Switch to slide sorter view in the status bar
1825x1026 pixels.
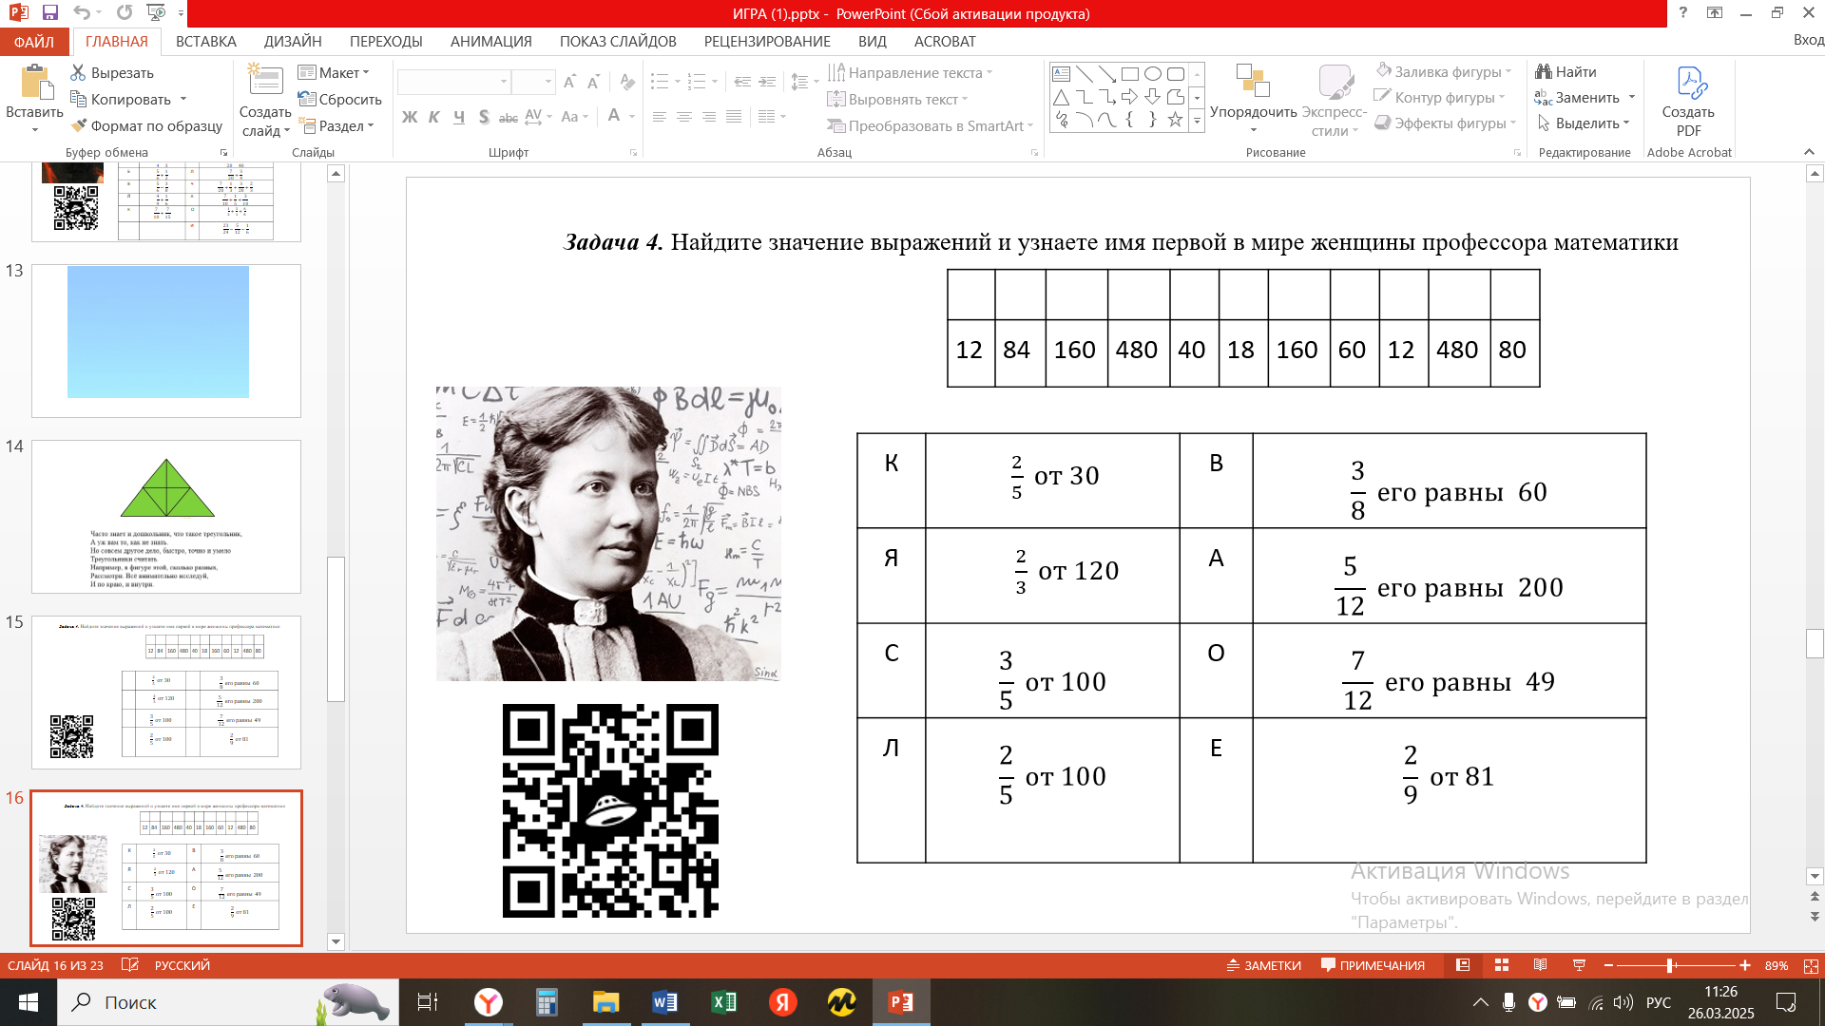[1502, 965]
